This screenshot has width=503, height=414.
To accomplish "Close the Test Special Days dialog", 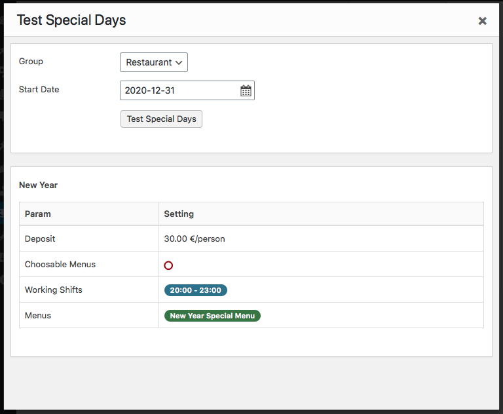I will tap(482, 21).
